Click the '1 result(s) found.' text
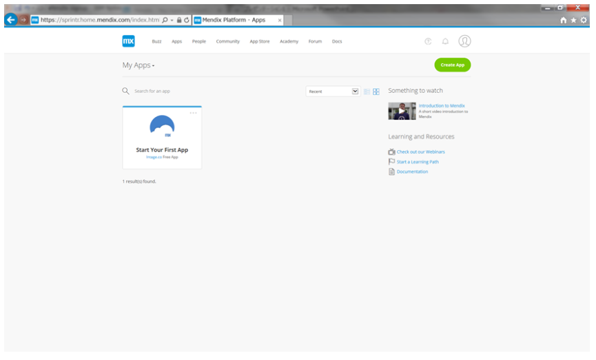Screen dimensions: 596x360 (x=139, y=182)
